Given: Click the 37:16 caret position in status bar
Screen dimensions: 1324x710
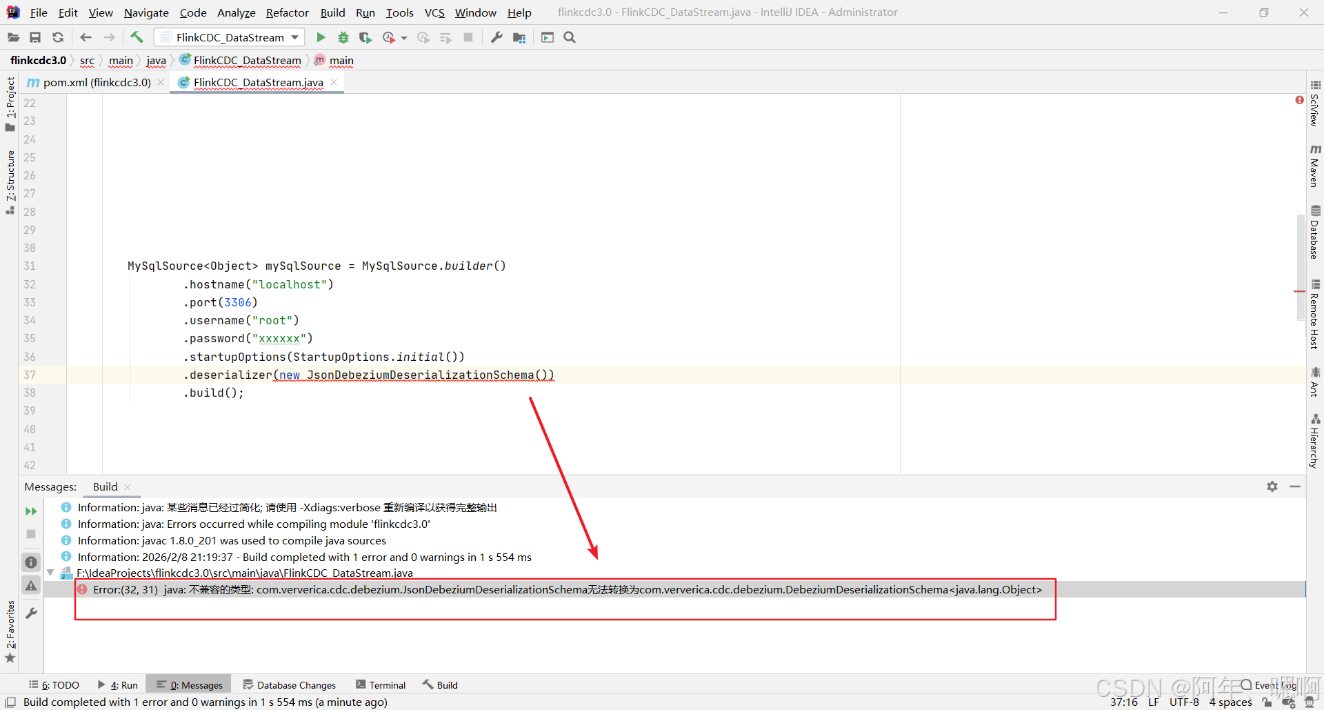Looking at the screenshot, I should pos(1124,702).
